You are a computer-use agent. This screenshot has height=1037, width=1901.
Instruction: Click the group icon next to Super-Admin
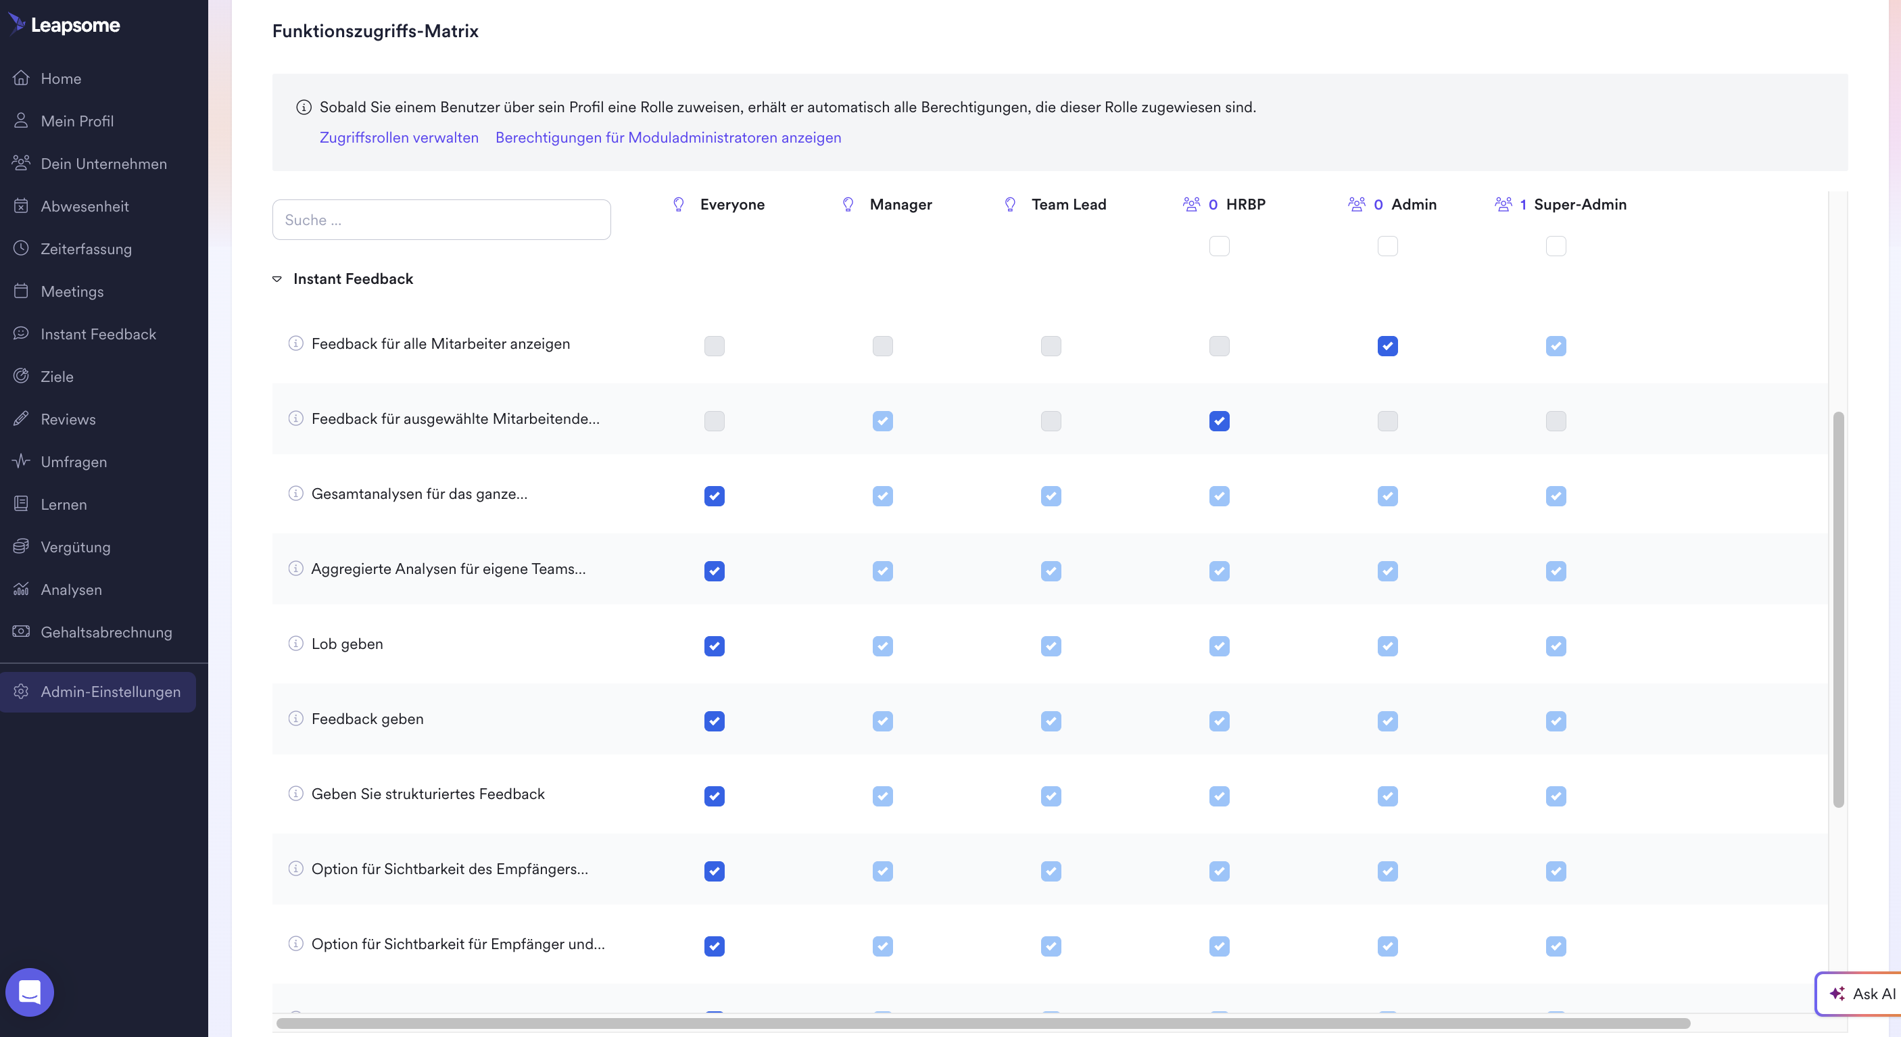pyautogui.click(x=1503, y=204)
